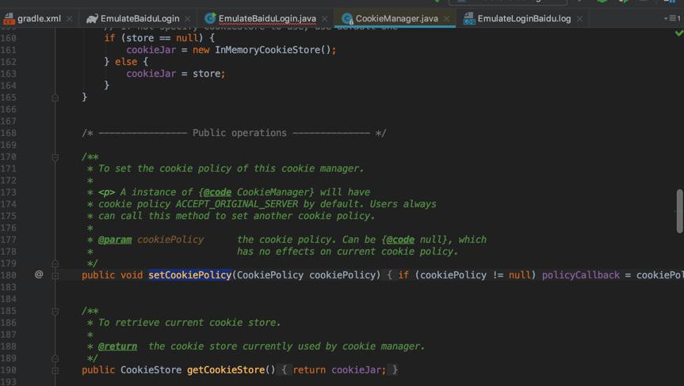Screen dimensions: 684x386
Task: Close the EmulateLoginBaidu.log tab
Action: (x=579, y=19)
